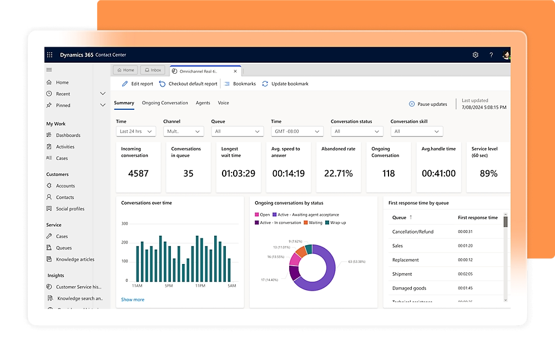555x356 pixels.
Task: Click the help question mark icon
Action: click(491, 55)
